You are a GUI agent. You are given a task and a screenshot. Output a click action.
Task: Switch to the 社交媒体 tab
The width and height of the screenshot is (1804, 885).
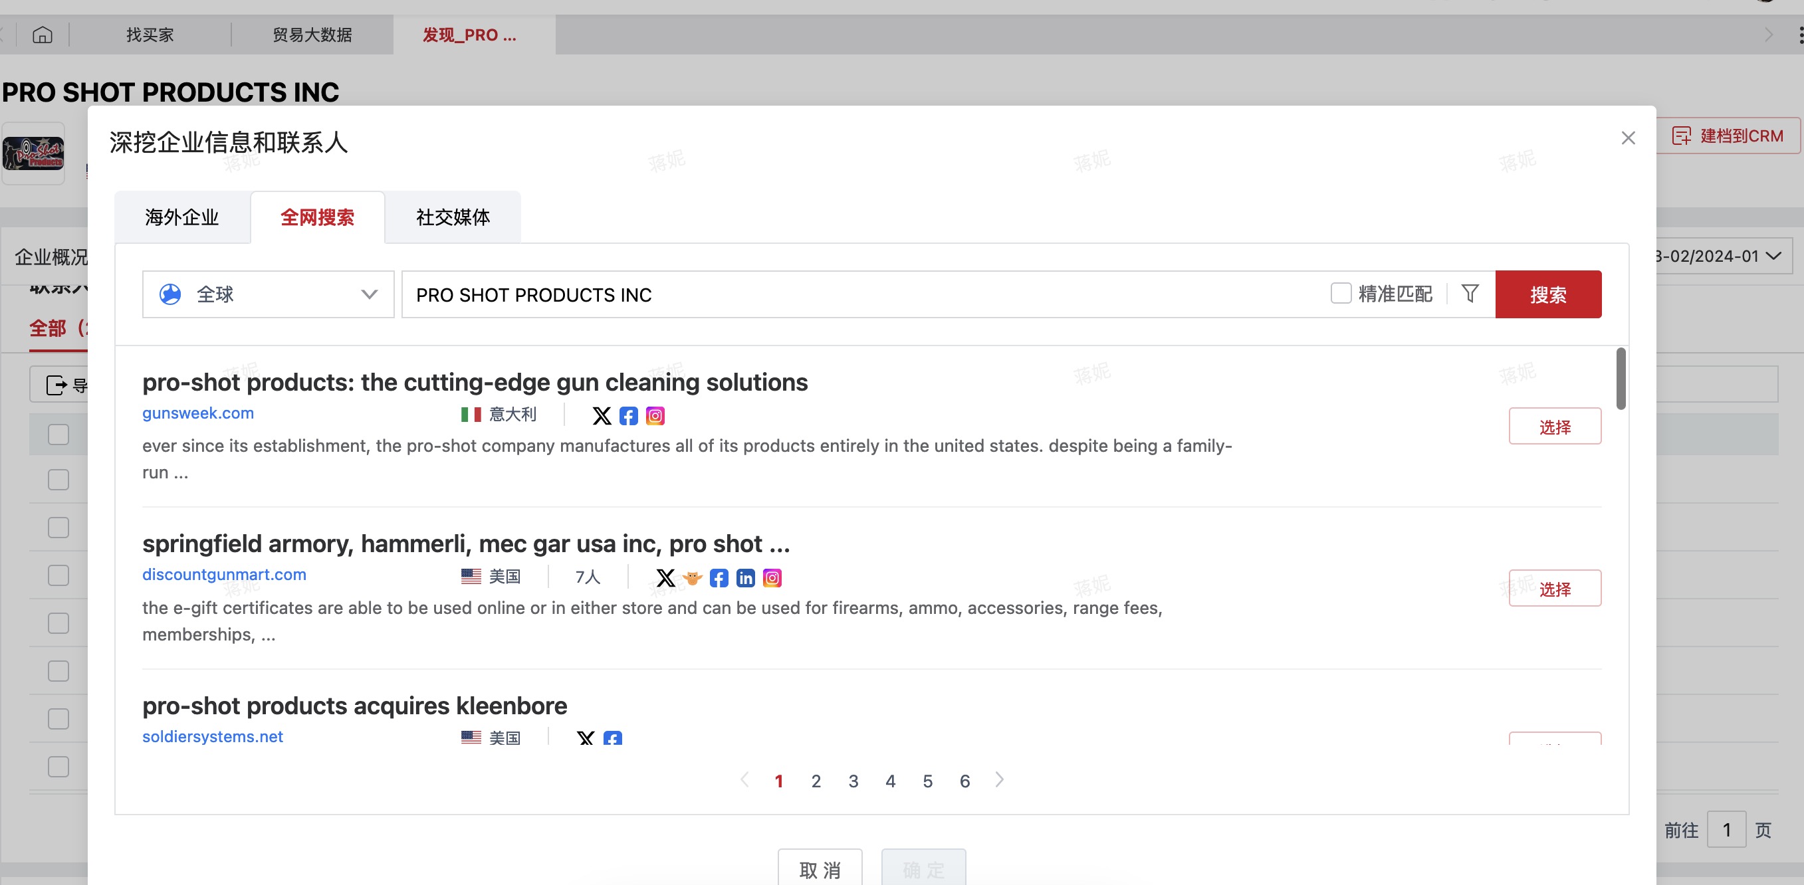click(x=453, y=217)
